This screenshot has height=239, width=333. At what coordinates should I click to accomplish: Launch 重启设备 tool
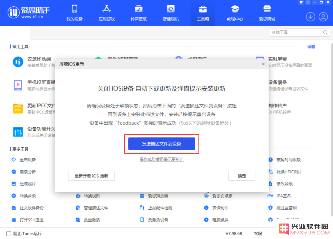tap(24, 160)
